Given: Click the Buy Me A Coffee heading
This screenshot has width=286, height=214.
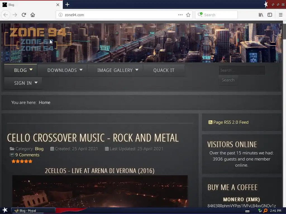Looking at the screenshot, I should [232, 187].
